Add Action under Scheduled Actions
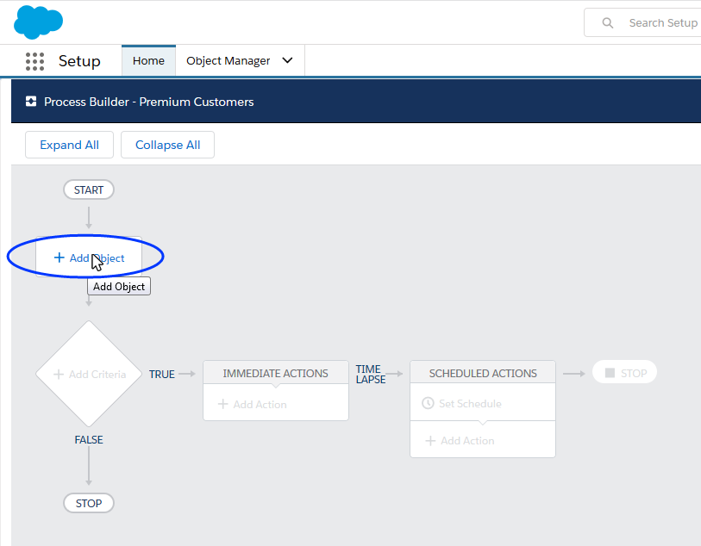This screenshot has height=546, width=701. tap(460, 441)
